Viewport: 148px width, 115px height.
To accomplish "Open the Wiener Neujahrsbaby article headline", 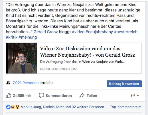I will [x=87, y=52].
